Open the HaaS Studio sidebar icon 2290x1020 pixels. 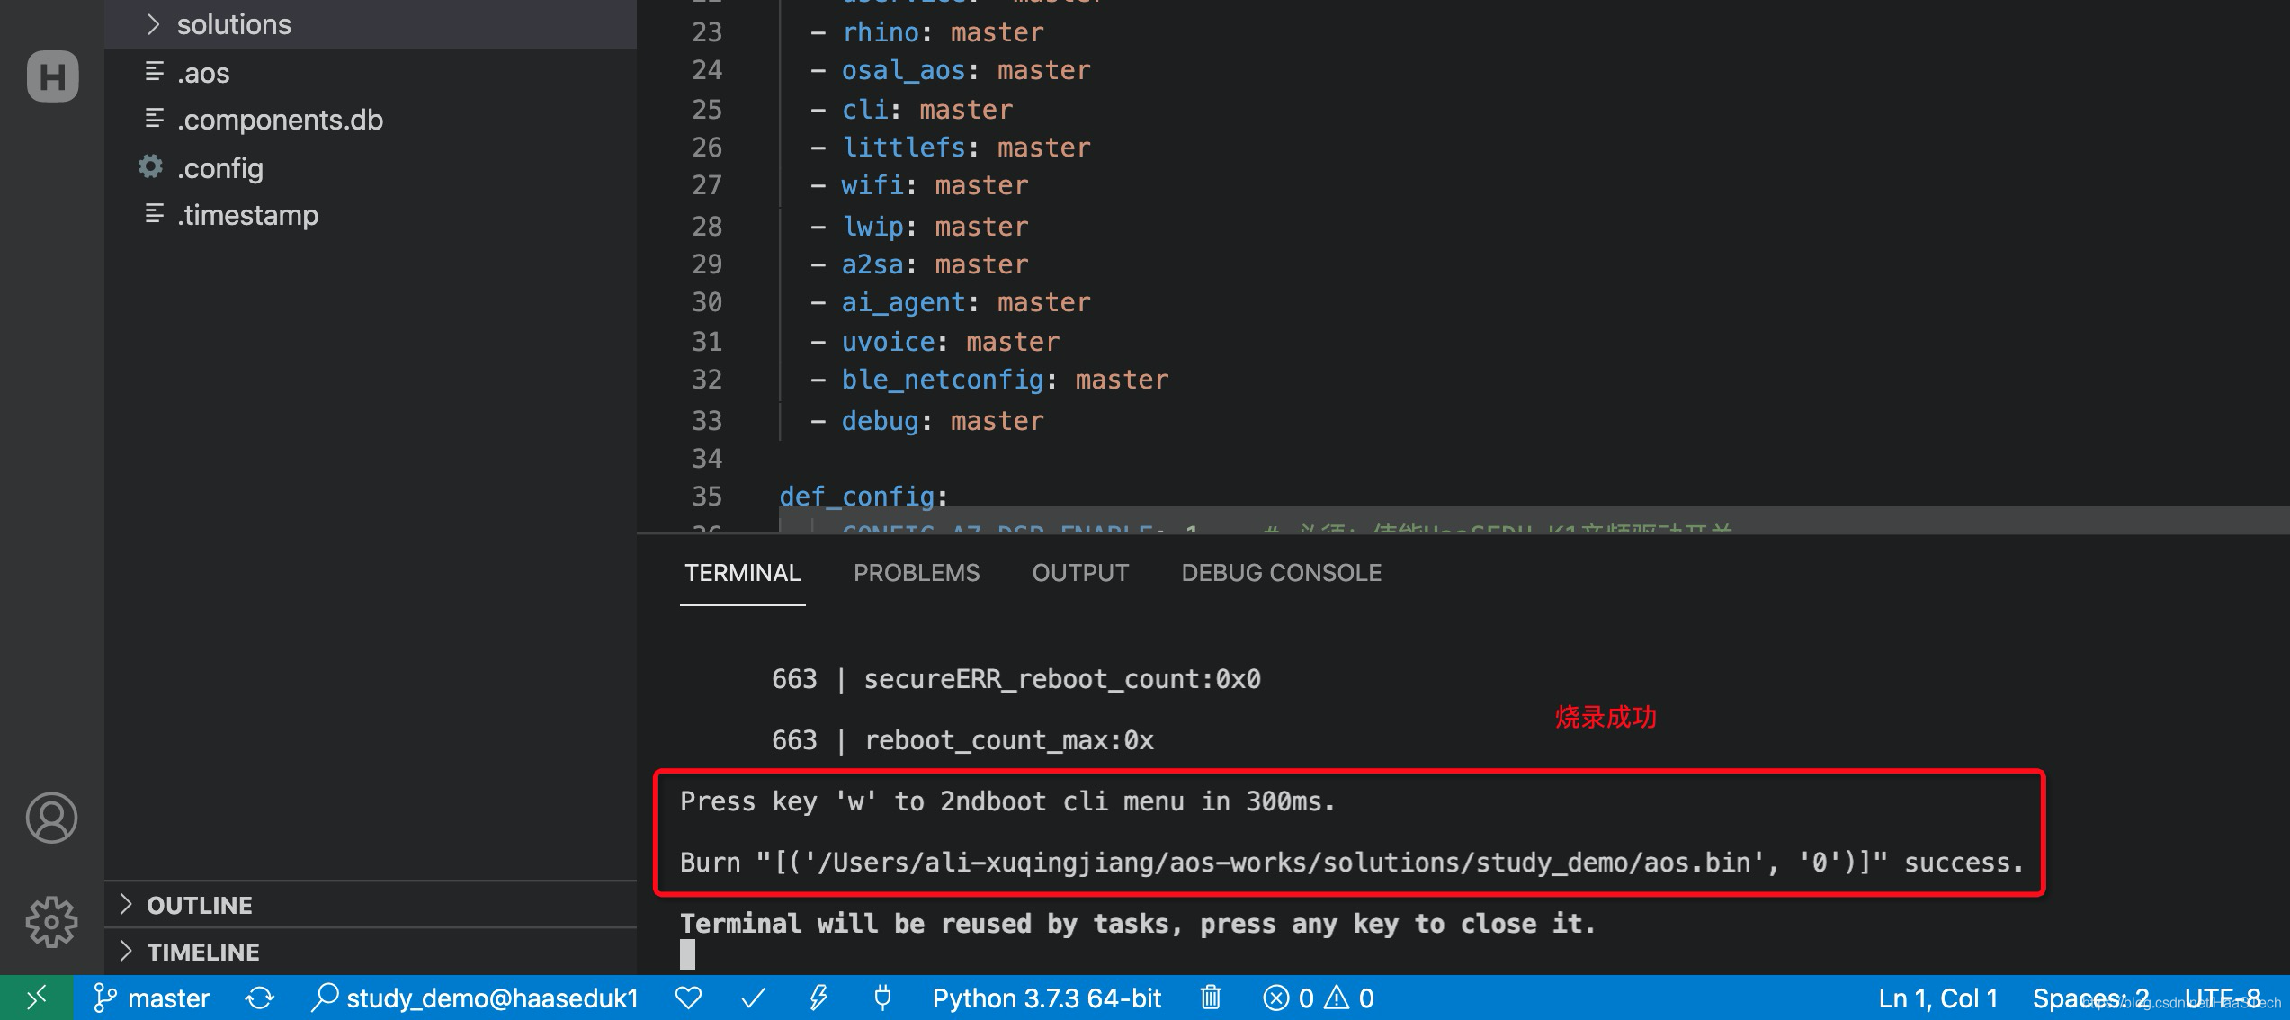pos(52,76)
